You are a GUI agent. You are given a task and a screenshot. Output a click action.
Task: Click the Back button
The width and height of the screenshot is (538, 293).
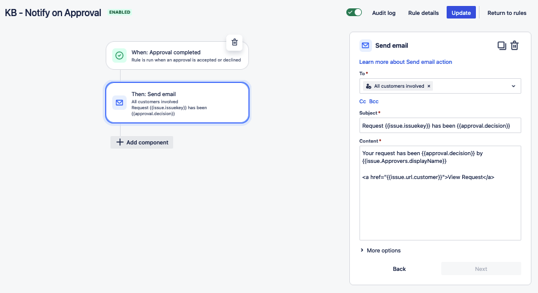pyautogui.click(x=399, y=269)
